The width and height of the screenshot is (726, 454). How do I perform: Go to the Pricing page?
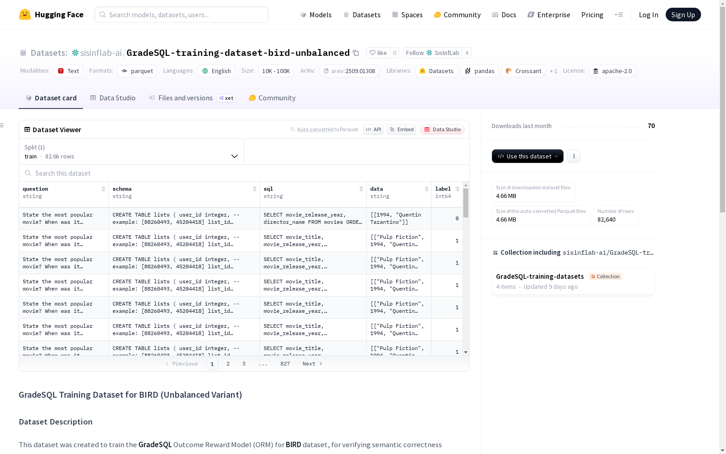click(x=592, y=15)
